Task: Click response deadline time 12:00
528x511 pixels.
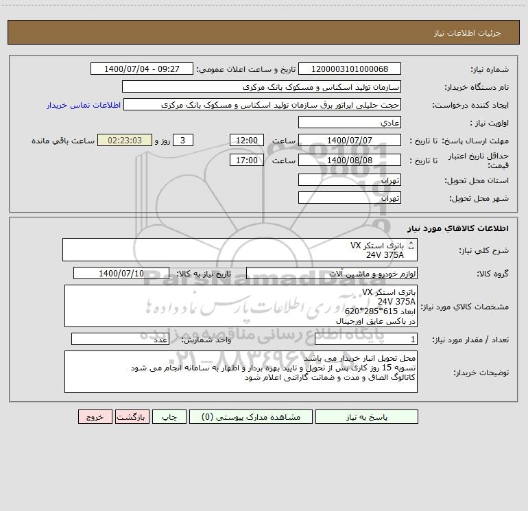Action: 246,140
